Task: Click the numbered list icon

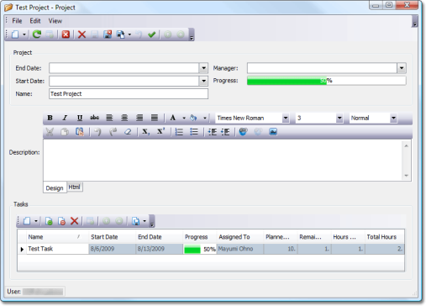Action: tap(179, 132)
